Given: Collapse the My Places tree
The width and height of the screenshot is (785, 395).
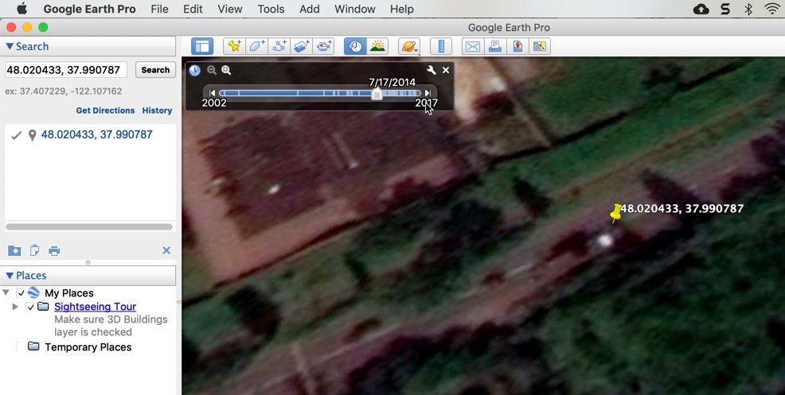Looking at the screenshot, I should point(6,292).
